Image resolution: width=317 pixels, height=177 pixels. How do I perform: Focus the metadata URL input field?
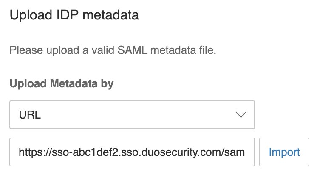point(132,152)
